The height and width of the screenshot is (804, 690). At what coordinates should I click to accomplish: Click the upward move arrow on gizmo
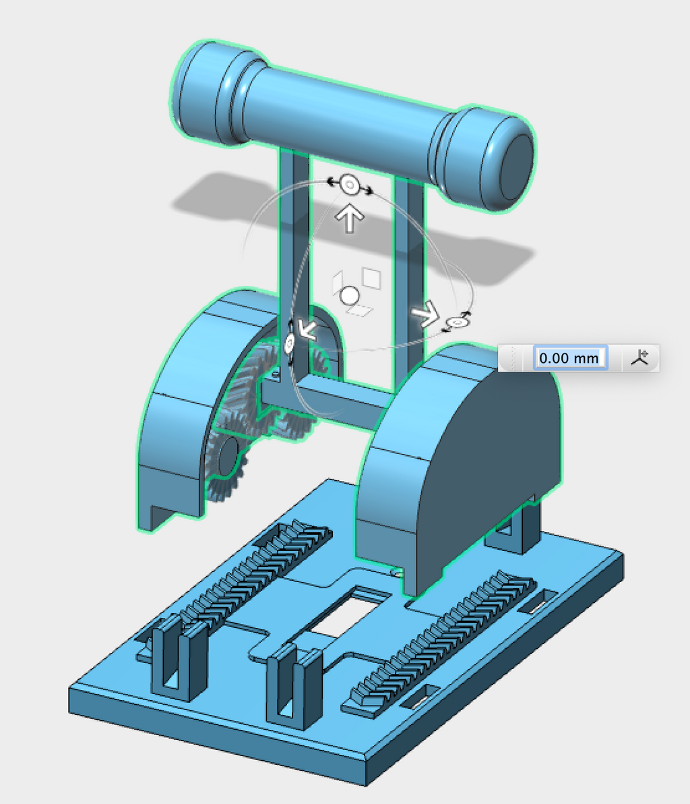point(349,219)
